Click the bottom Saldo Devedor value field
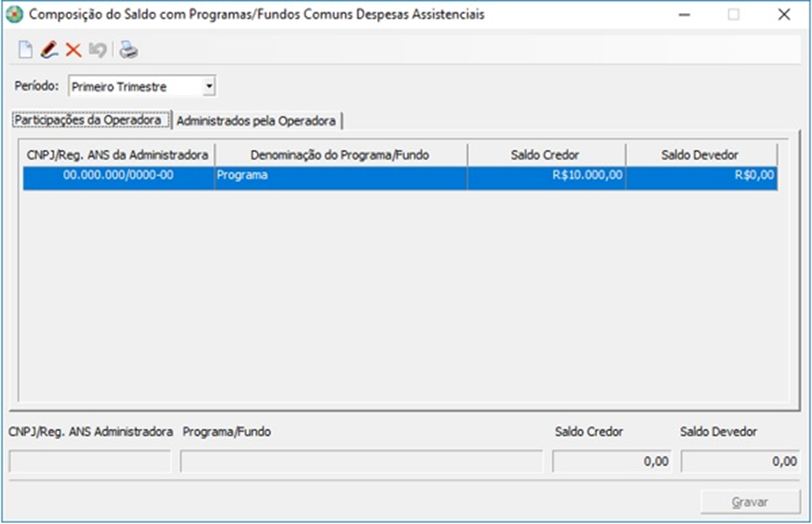The width and height of the screenshot is (812, 524). click(740, 461)
